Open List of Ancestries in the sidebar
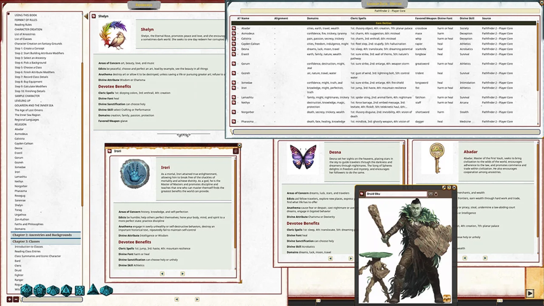The height and width of the screenshot is (306, 544). pos(25,34)
